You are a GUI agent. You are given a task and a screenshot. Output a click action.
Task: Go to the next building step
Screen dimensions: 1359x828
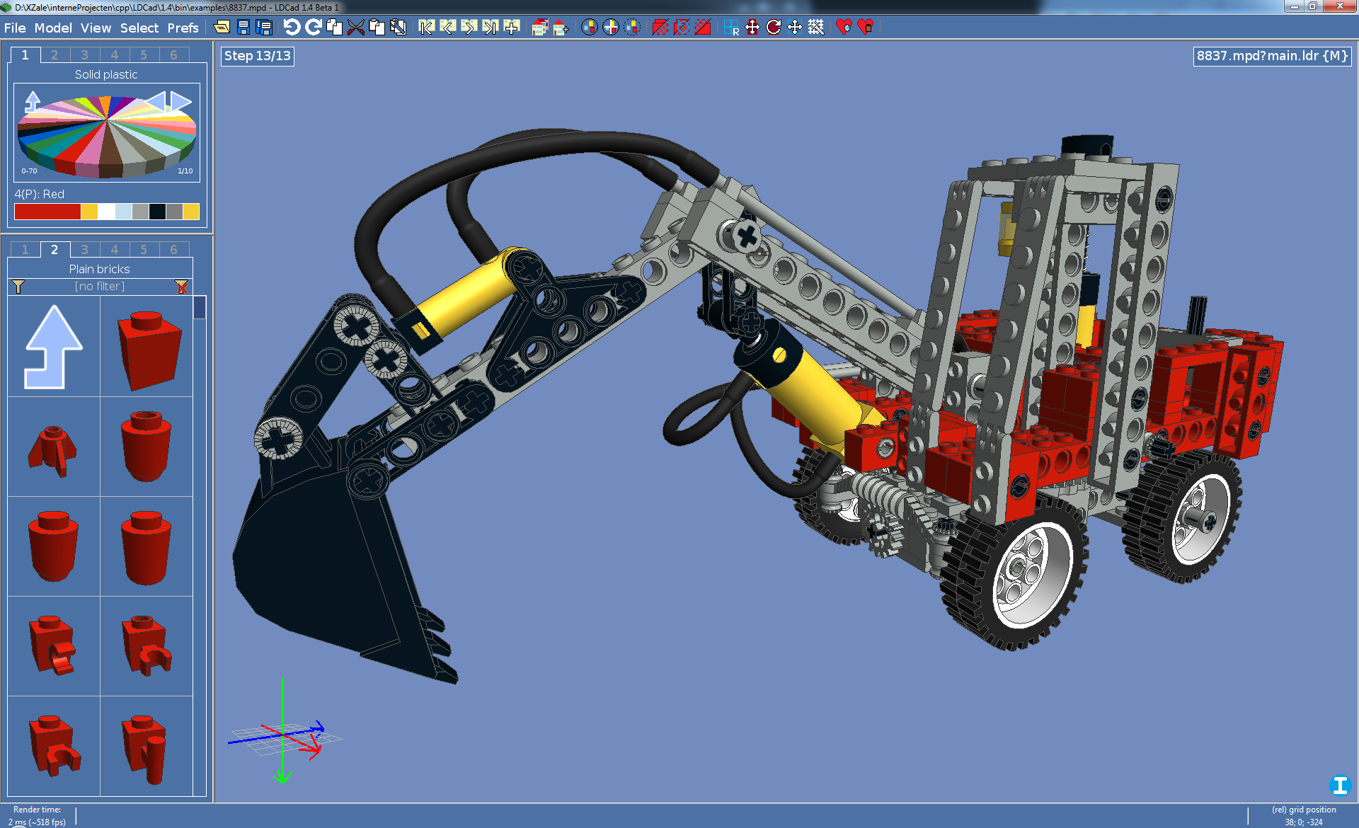pyautogui.click(x=469, y=28)
